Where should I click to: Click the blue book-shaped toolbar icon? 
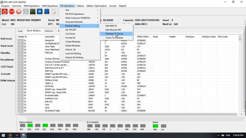(47, 11)
